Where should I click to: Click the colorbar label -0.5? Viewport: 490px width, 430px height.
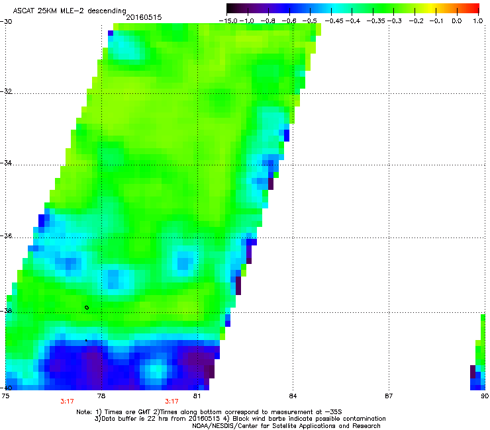pyautogui.click(x=310, y=21)
